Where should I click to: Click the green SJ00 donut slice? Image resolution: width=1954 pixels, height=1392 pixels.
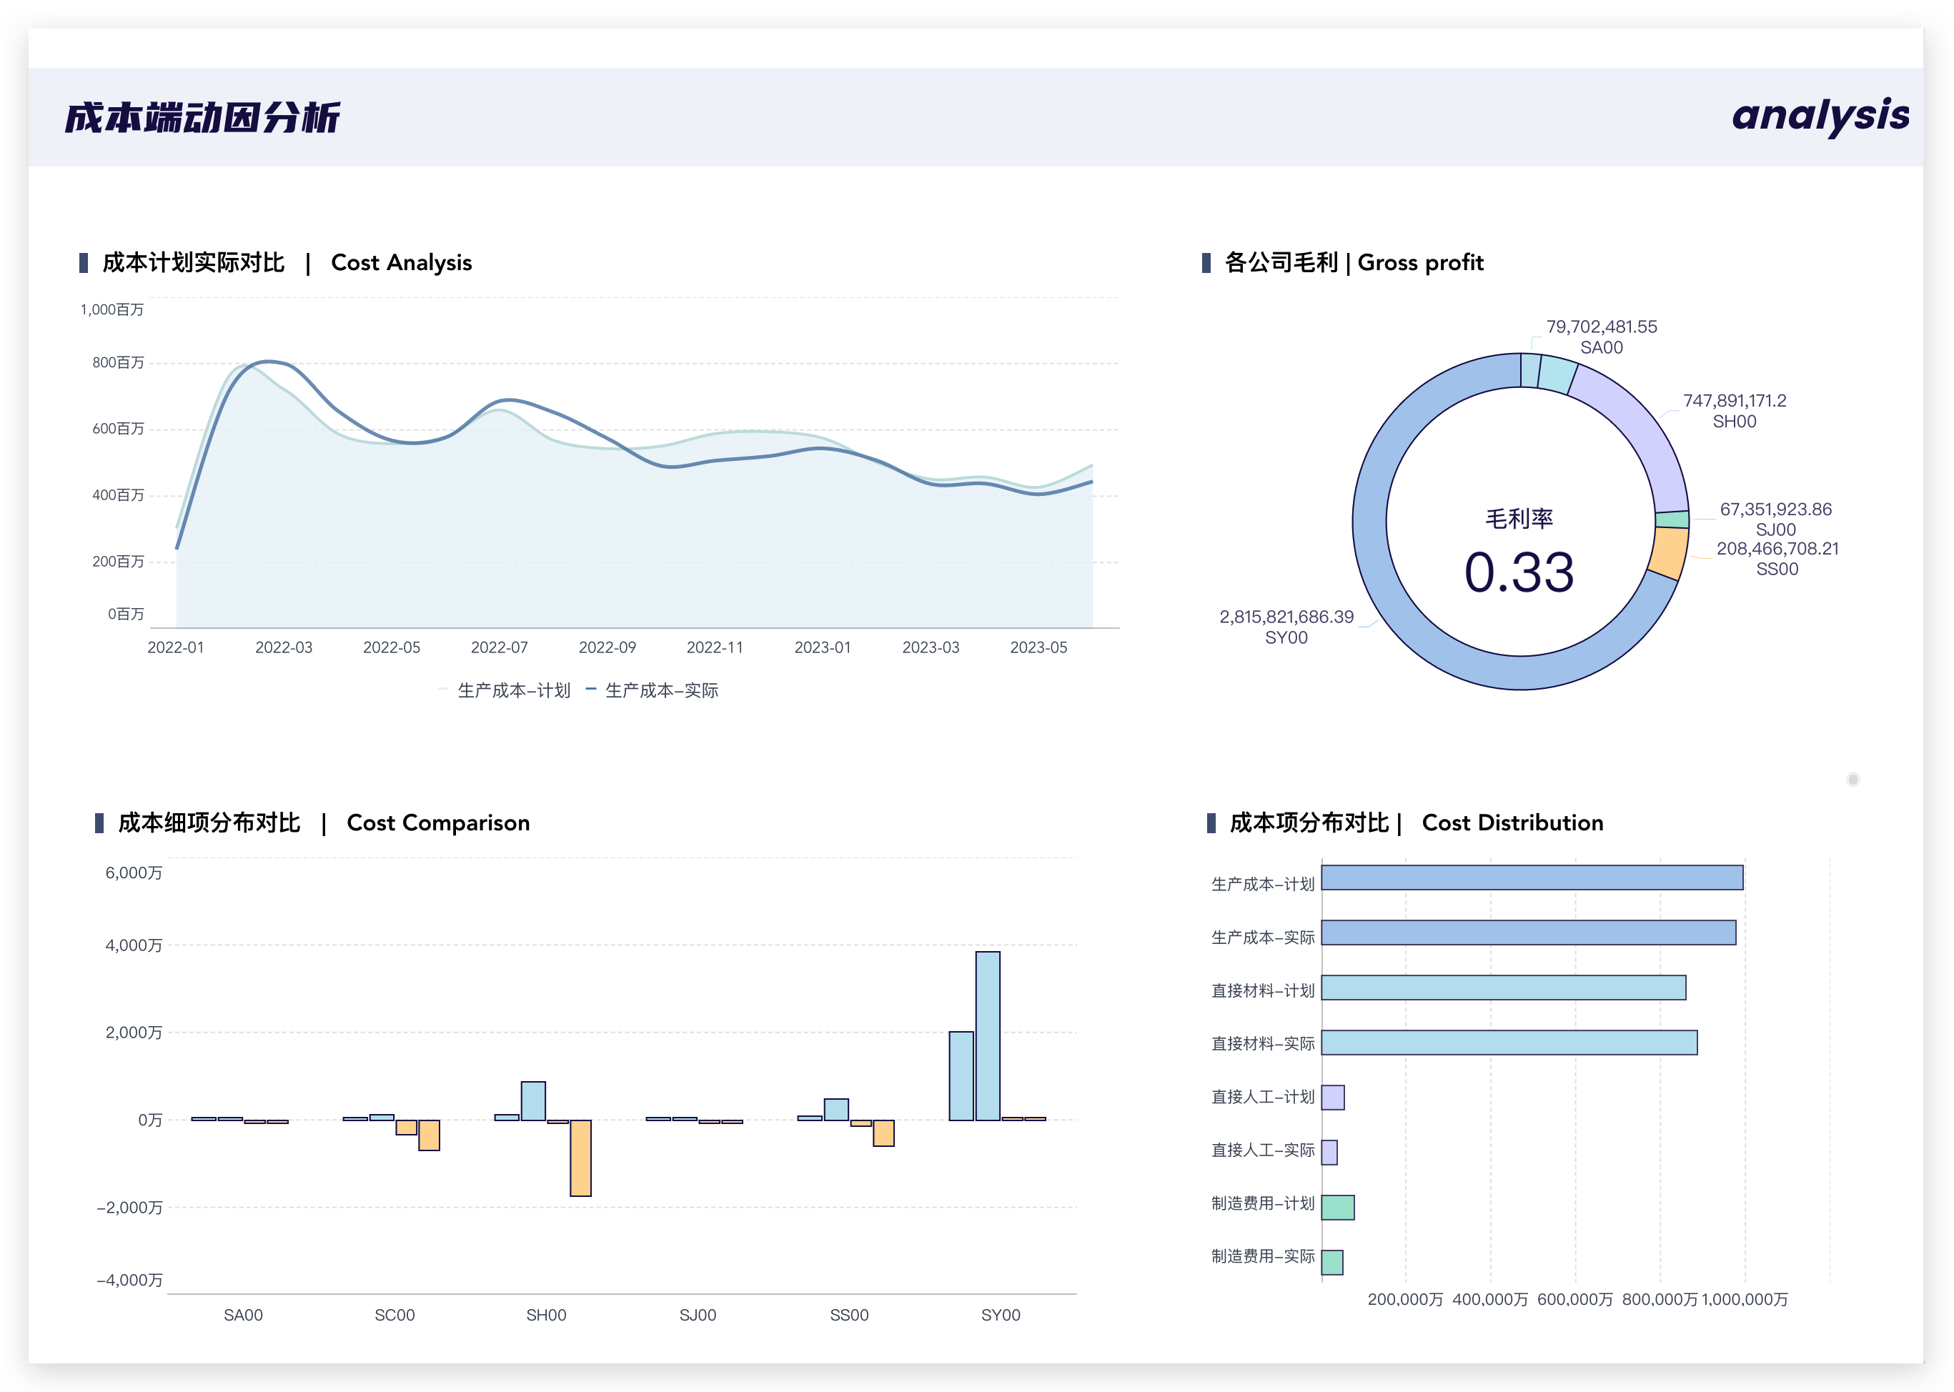[x=1672, y=519]
